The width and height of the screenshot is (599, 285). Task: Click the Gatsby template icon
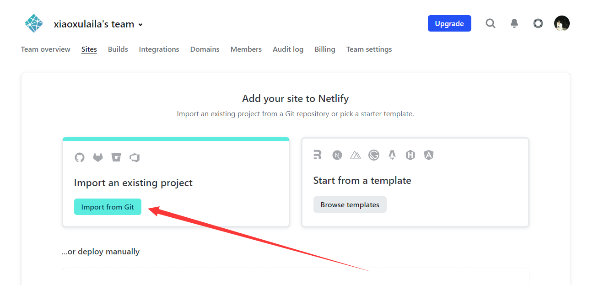(374, 155)
